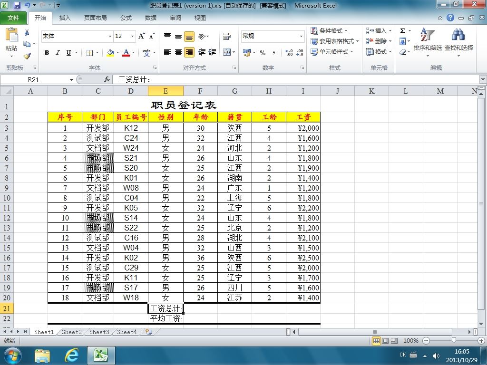Switch to the Data (数据) tab
Viewport: 487px width, 365px height.
[x=151, y=18]
